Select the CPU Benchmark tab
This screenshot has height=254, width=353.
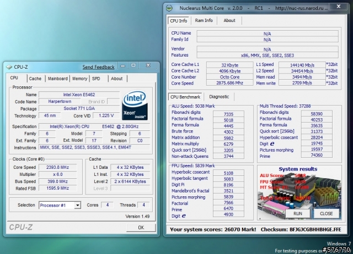[x=185, y=97]
